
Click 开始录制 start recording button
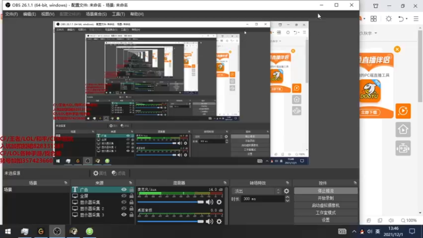[326, 198]
